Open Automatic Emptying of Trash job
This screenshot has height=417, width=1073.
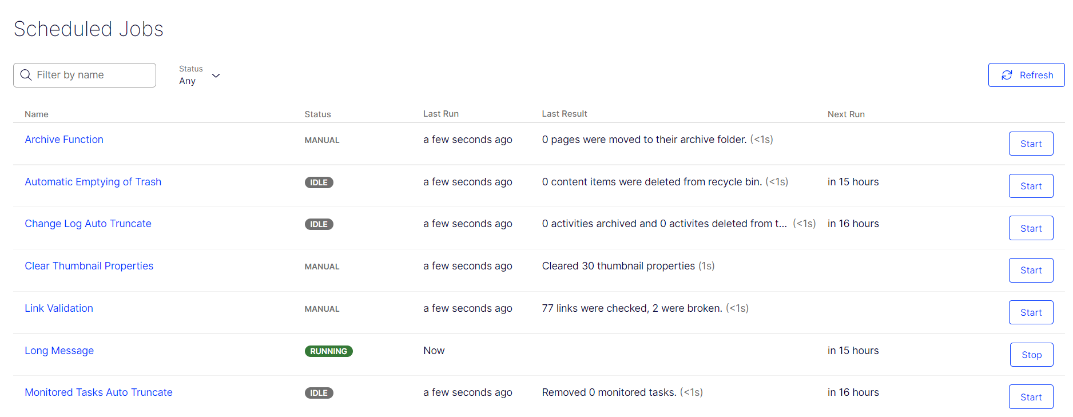point(93,182)
